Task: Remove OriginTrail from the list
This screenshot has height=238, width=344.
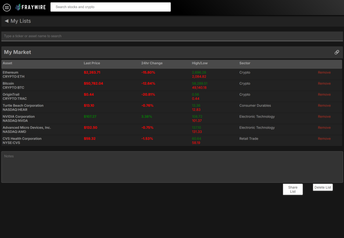Action: pos(324,94)
